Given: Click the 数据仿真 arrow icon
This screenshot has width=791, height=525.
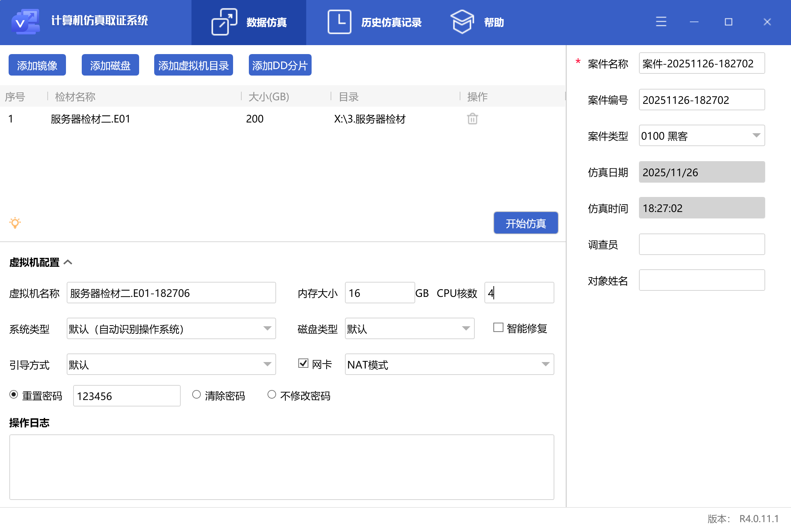Looking at the screenshot, I should click(224, 21).
